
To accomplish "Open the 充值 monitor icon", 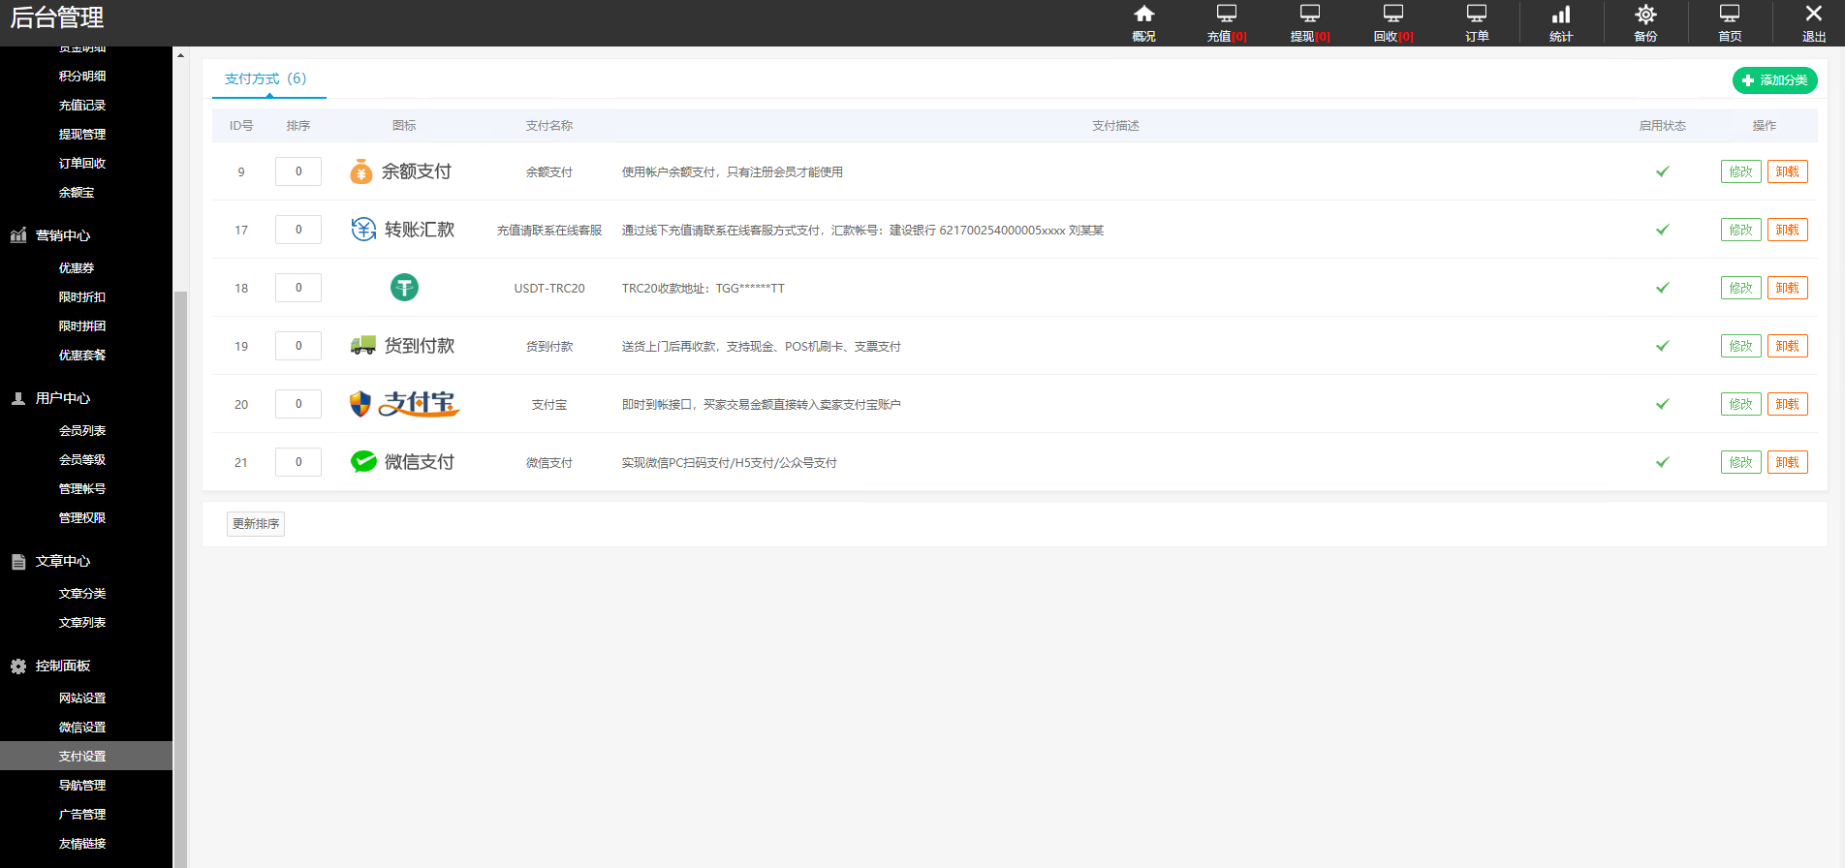I will point(1227,14).
